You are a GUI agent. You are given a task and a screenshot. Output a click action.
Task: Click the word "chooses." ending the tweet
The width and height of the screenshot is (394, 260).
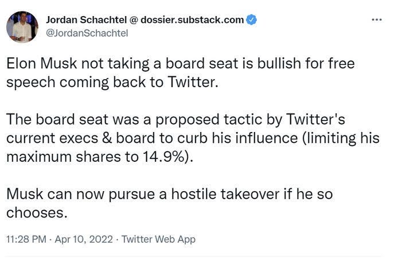(x=37, y=213)
